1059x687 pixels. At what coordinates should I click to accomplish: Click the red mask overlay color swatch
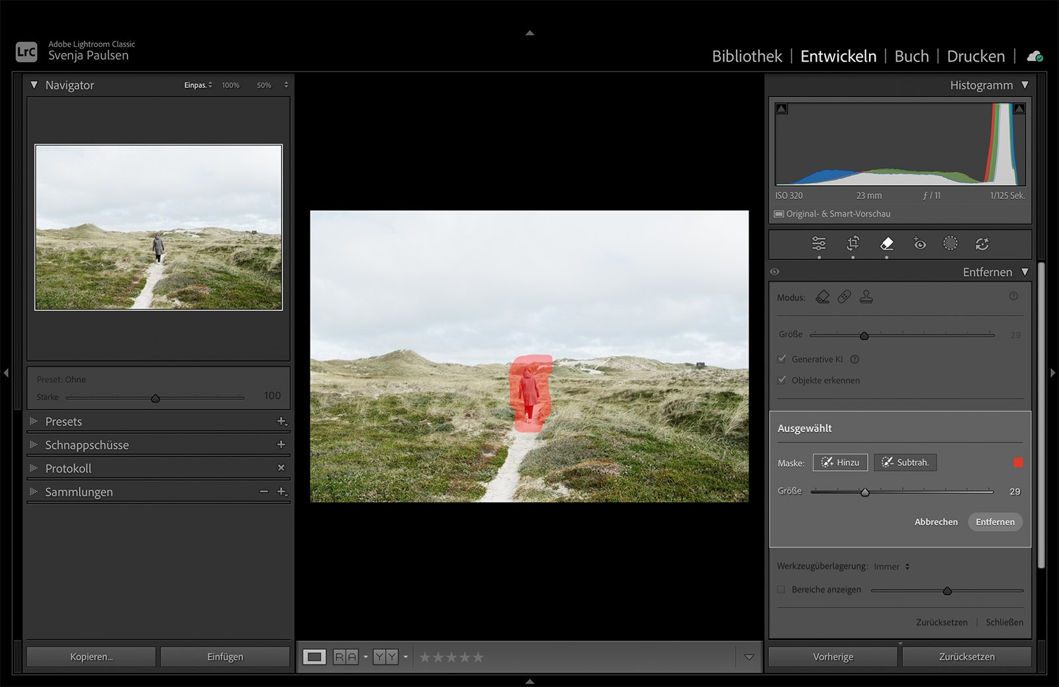pyautogui.click(x=1018, y=463)
